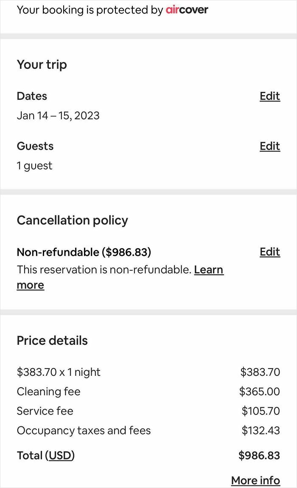Click the Service fee label
Viewport: 297px width, 488px height.
45,411
